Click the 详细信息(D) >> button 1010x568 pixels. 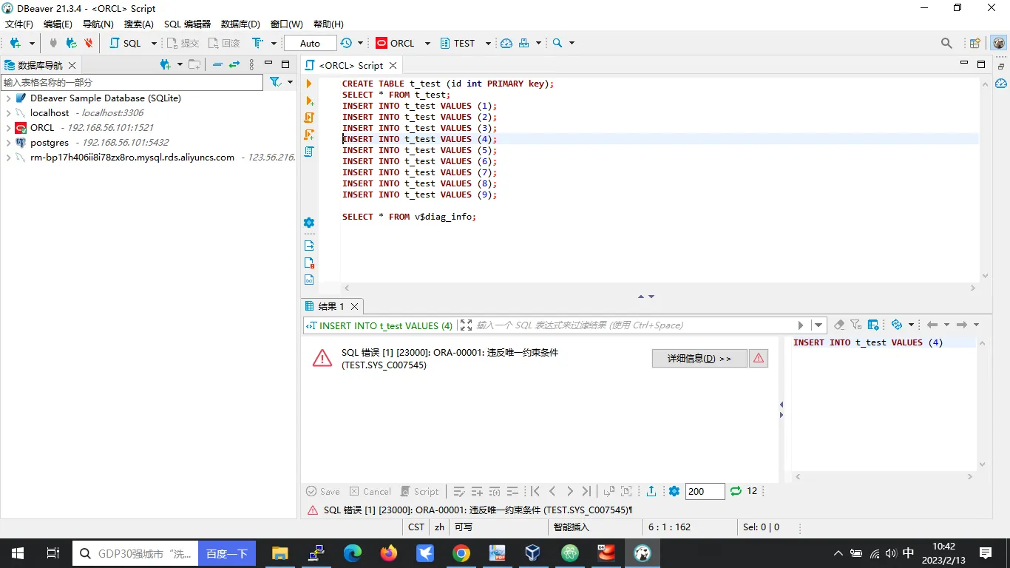(699, 359)
